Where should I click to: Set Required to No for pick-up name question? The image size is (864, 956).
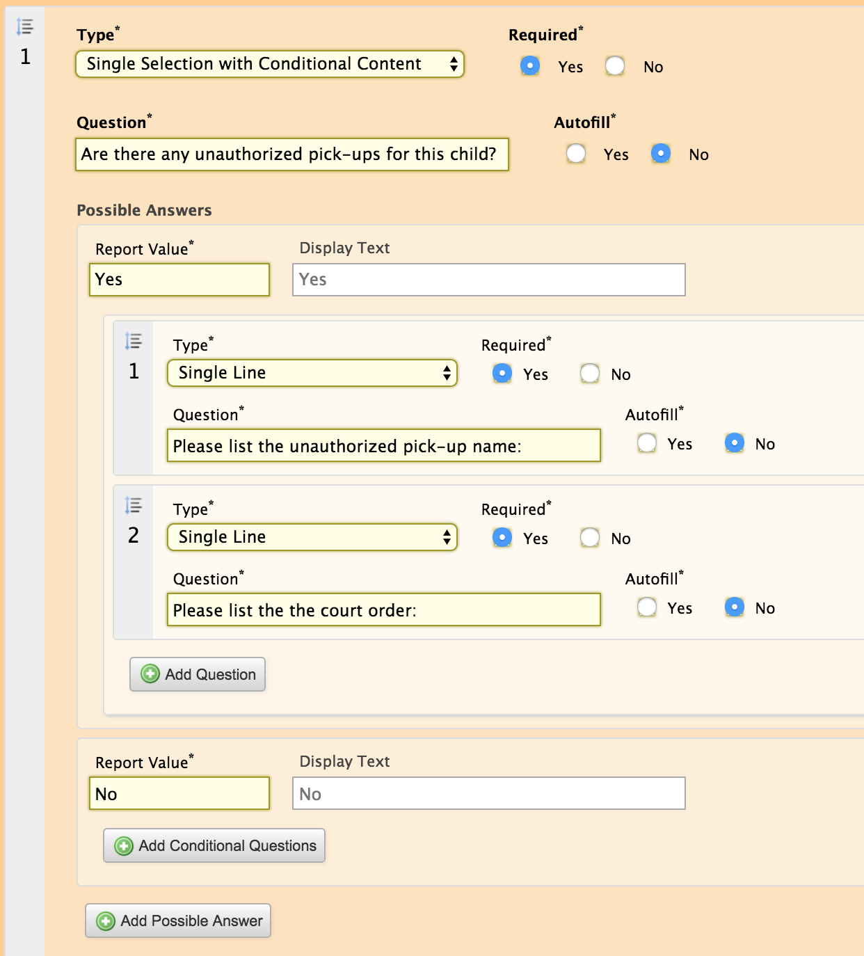590,374
